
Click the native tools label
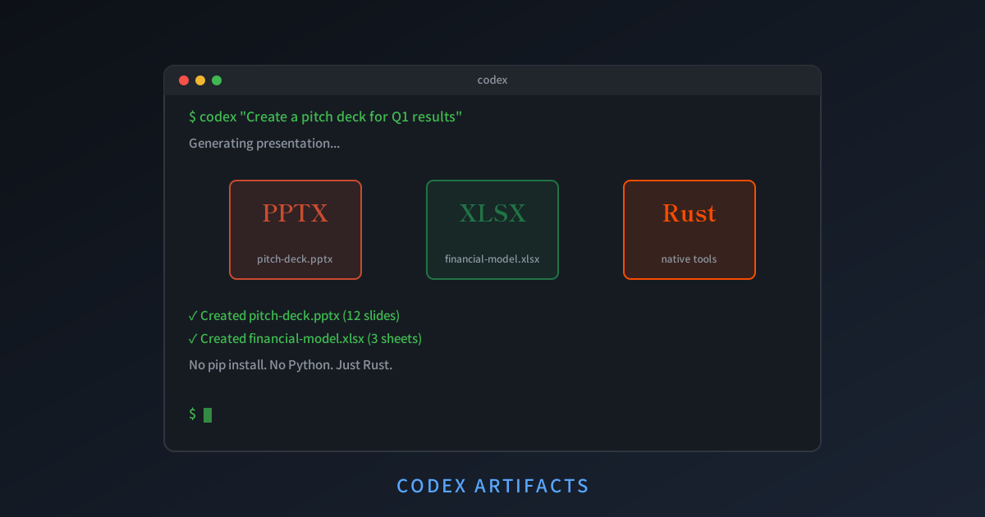click(x=689, y=259)
